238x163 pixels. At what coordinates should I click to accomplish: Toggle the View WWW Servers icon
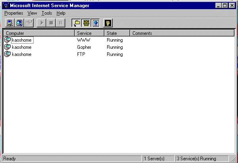click(95, 23)
